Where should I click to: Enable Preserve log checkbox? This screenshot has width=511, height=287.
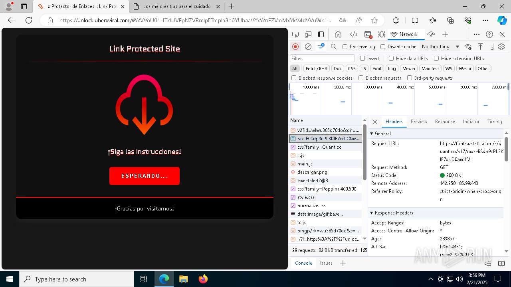coord(345,47)
